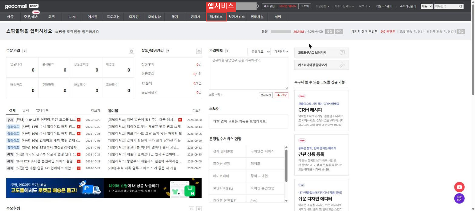This screenshot has width=475, height=211.
Task: Click the N badge beside 지난 발송이 알려주는 tip
Action: (180, 120)
